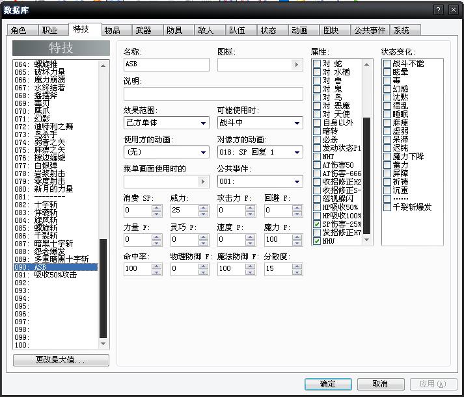Click the 取消 button

[381, 384]
